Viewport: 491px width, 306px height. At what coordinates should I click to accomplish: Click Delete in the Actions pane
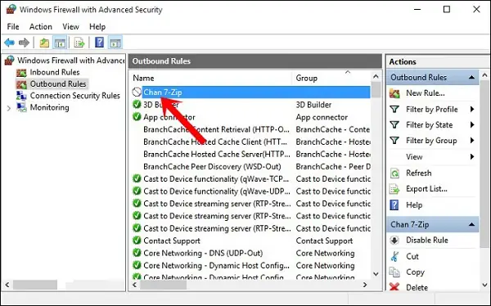tap(417, 287)
